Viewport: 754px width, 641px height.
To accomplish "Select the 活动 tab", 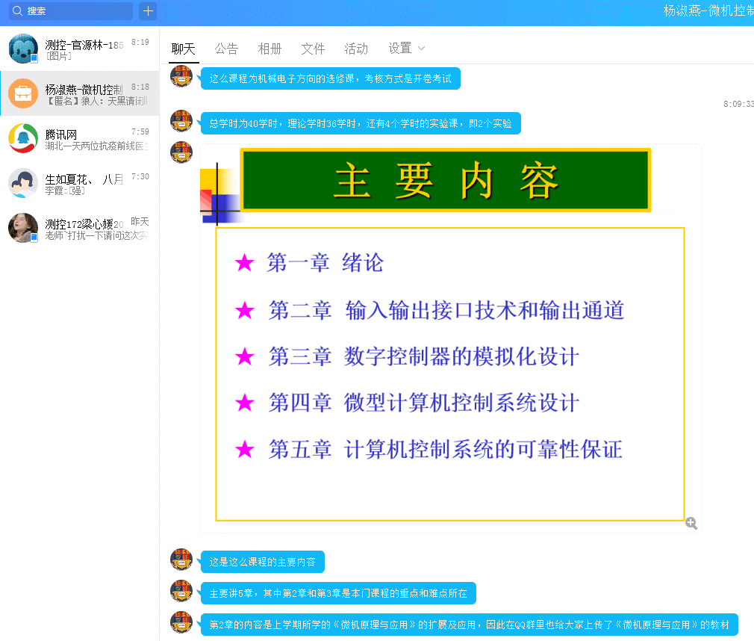I will [356, 49].
